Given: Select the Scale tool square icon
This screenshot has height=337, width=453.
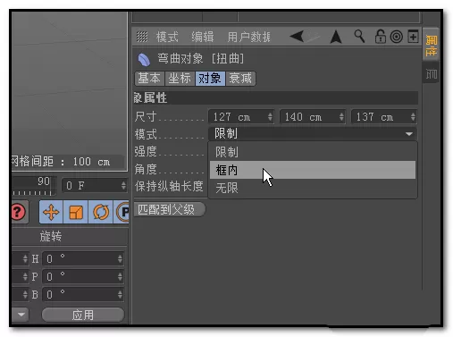Looking at the screenshot, I should tap(76, 212).
